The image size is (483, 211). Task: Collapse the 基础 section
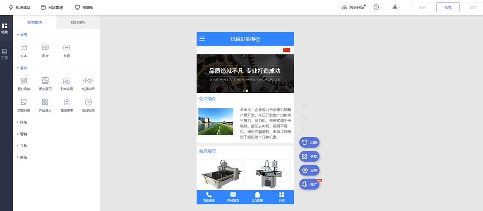pyautogui.click(x=22, y=68)
